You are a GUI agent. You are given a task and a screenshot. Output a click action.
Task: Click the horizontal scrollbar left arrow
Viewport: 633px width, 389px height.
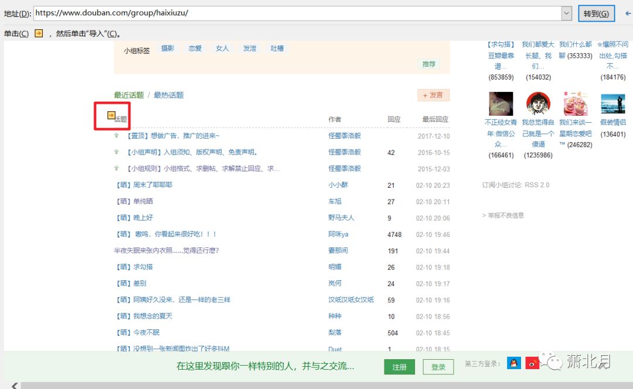pos(14,385)
